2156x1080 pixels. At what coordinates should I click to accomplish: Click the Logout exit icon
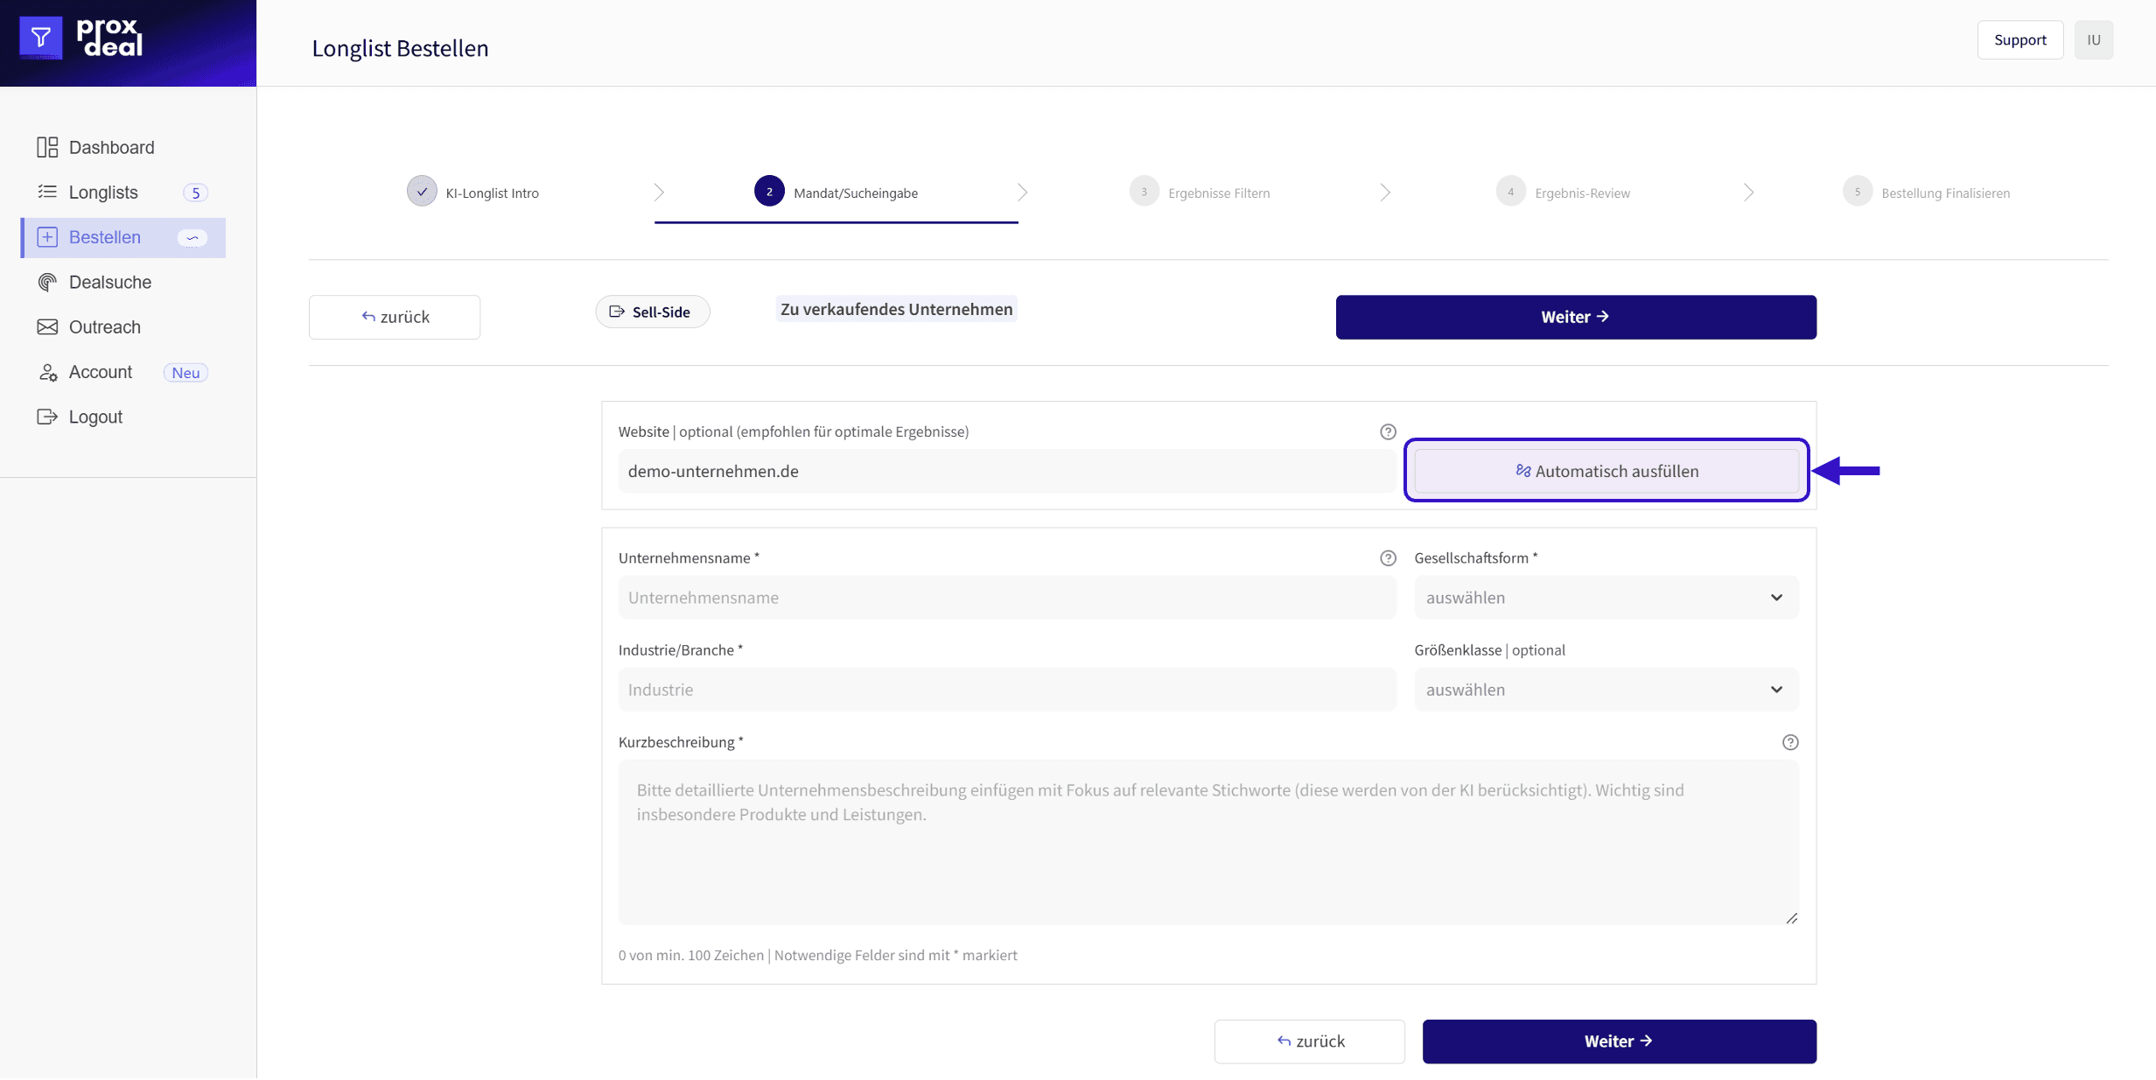pyautogui.click(x=47, y=417)
